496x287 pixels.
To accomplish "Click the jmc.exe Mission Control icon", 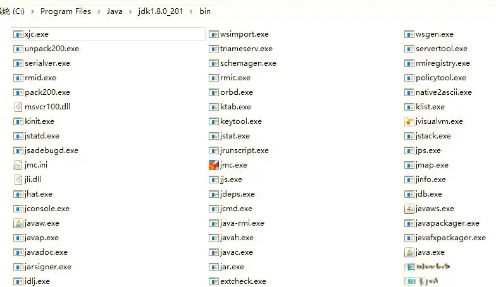I will [214, 165].
